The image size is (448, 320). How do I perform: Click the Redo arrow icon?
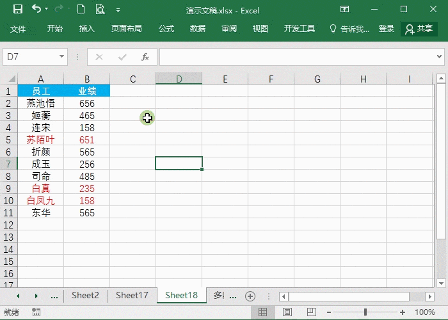pyautogui.click(x=59, y=9)
